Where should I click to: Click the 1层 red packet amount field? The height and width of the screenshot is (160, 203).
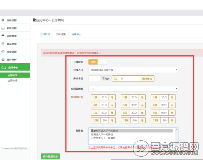point(104,97)
